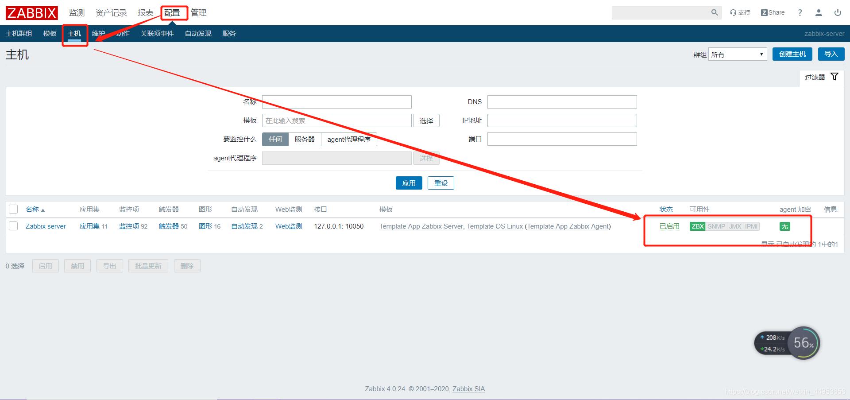Image resolution: width=850 pixels, height=400 pixels.
Task: Open Template OS Linux link
Action: pos(495,226)
